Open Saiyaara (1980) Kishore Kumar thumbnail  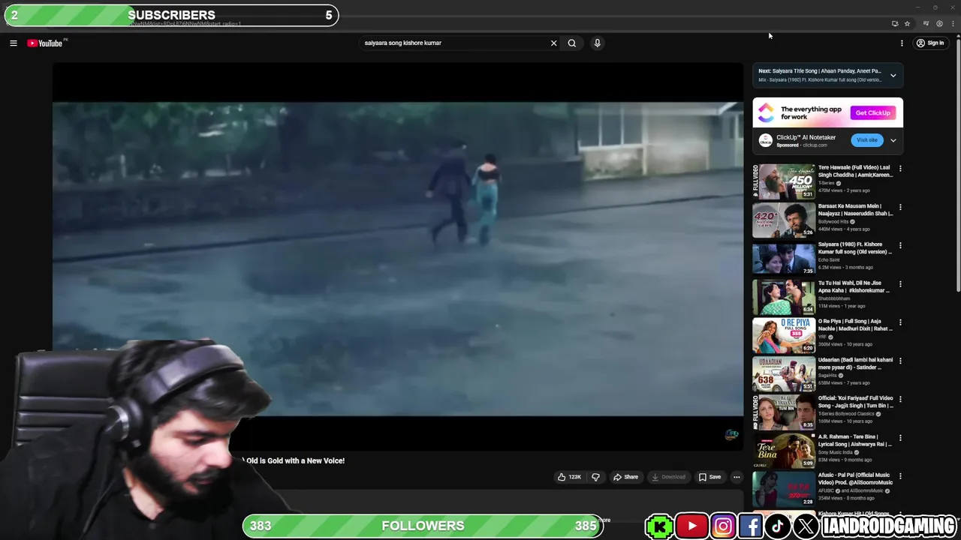pos(784,258)
